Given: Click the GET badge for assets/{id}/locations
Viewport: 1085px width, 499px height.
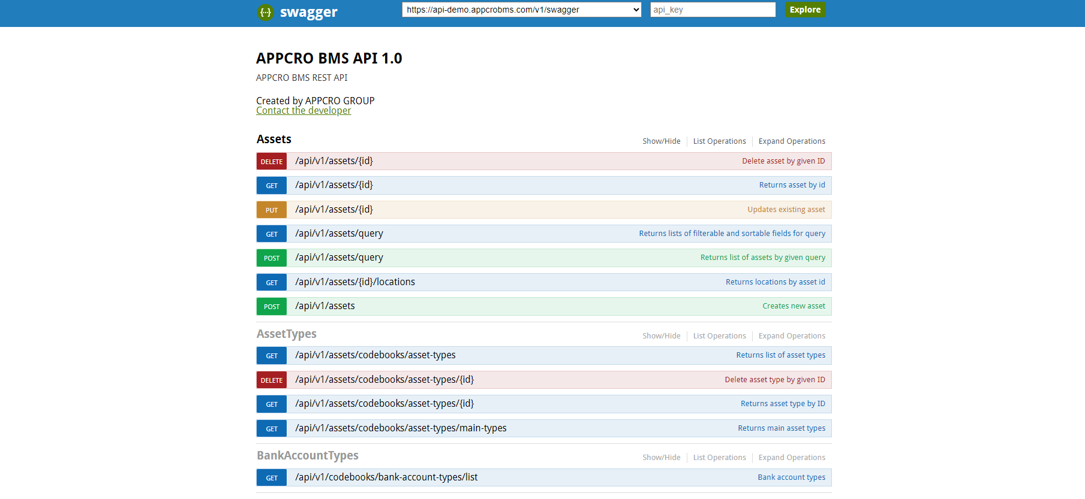Looking at the screenshot, I should coord(272,283).
